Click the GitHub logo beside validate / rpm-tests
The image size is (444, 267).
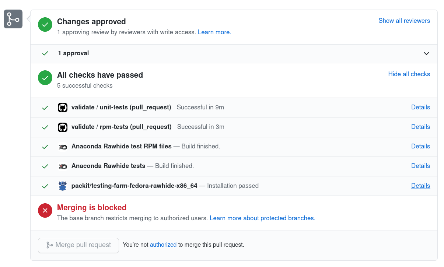click(x=63, y=127)
